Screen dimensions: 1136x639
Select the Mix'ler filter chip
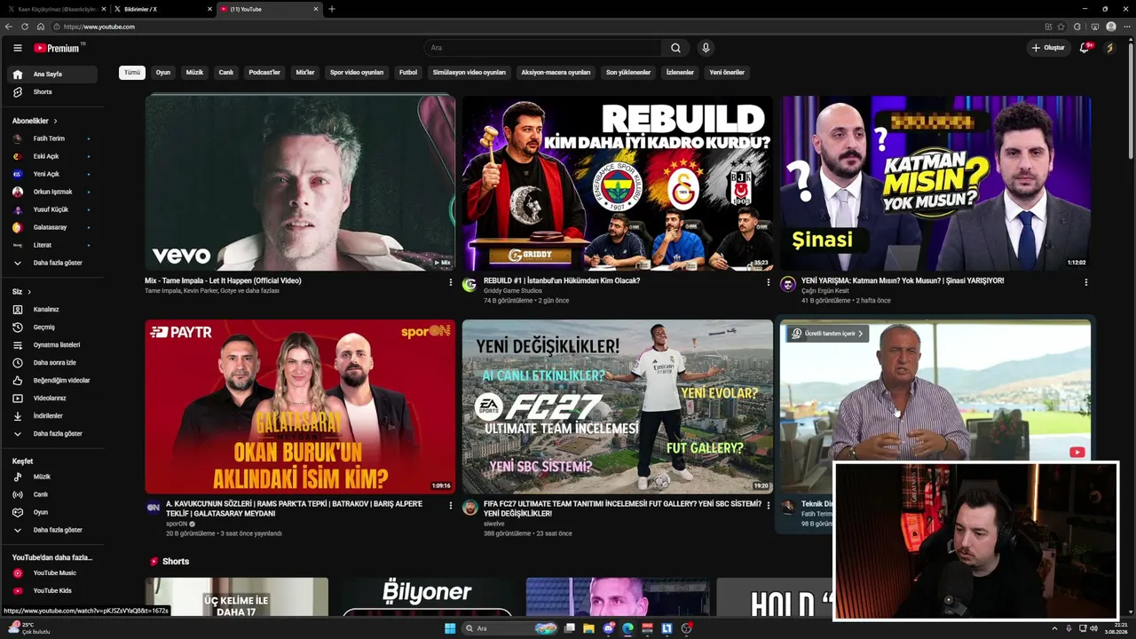point(305,73)
